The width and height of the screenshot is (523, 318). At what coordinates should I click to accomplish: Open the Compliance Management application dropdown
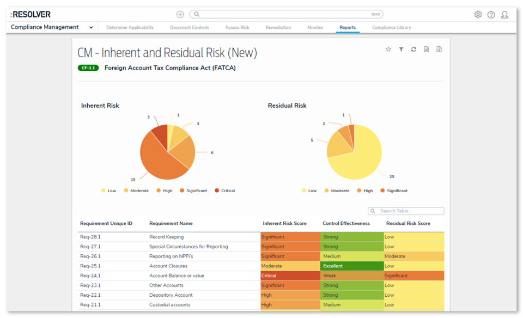click(x=90, y=27)
